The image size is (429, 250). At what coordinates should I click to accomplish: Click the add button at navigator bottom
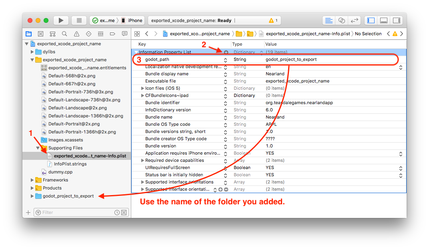(28, 212)
